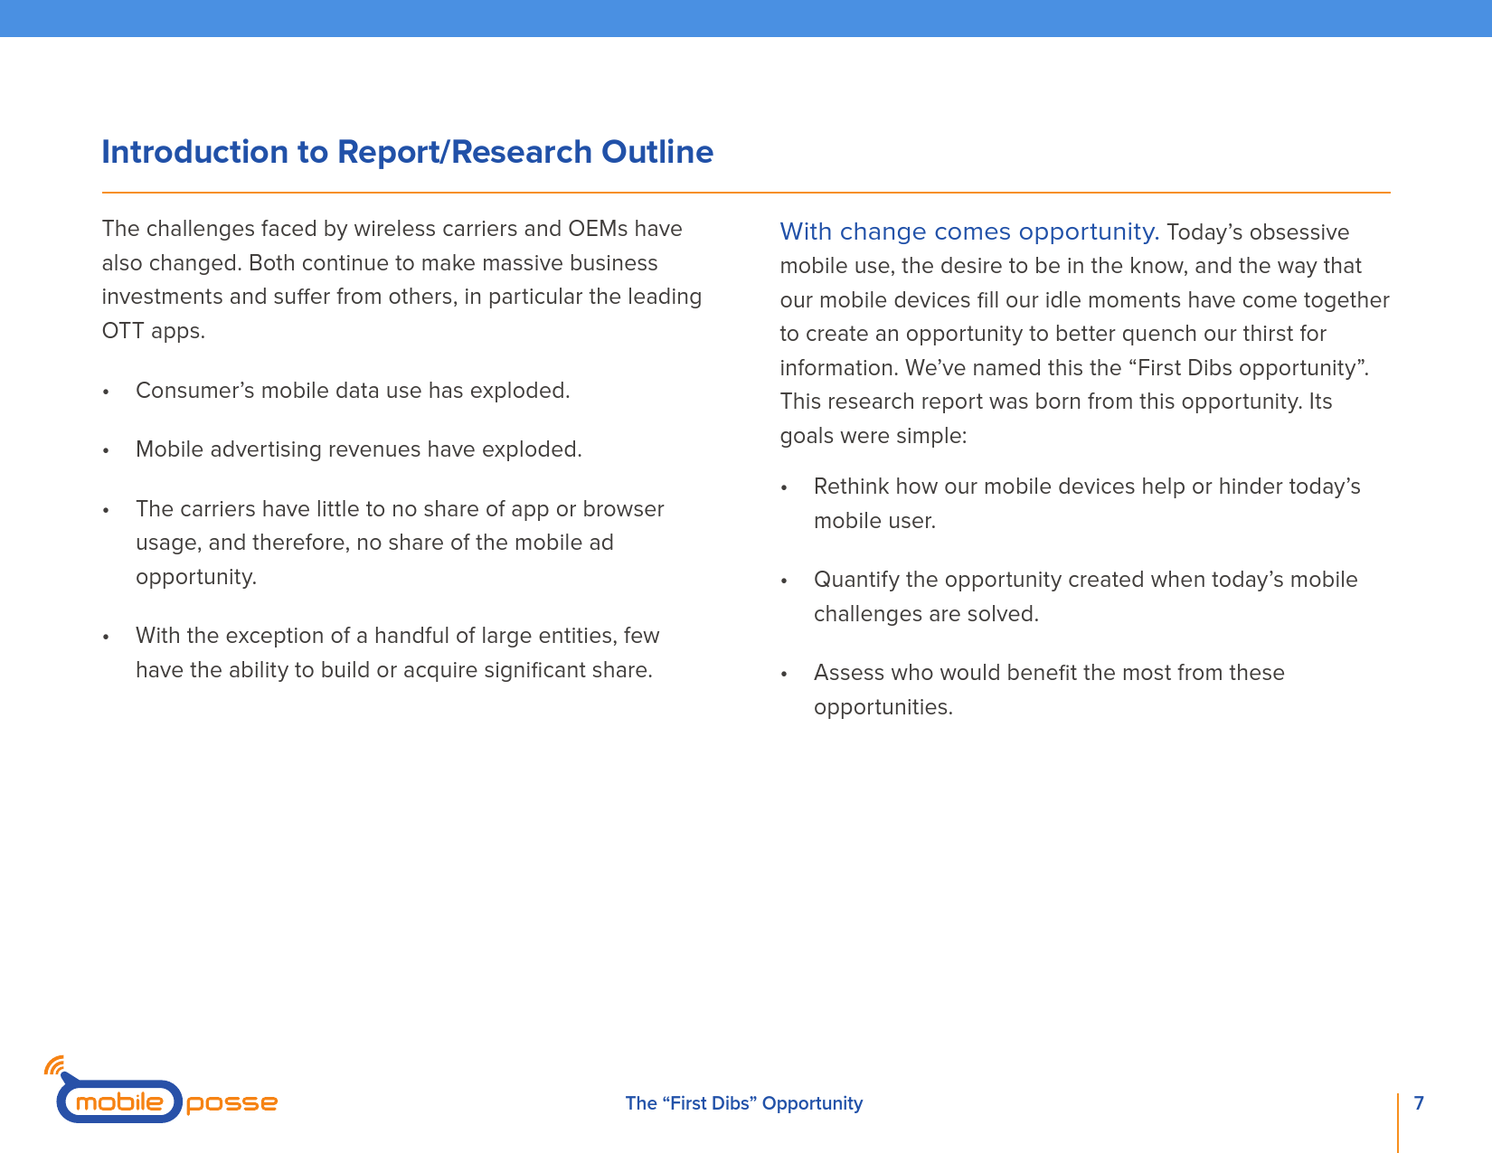The image size is (1492, 1153).
Task: Click the orange vertical divider beside the page number
Action: pyautogui.click(x=1398, y=1121)
